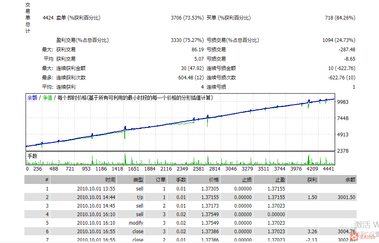
Task: Click loss trades value 1094 (24.73%)
Action: [339, 40]
